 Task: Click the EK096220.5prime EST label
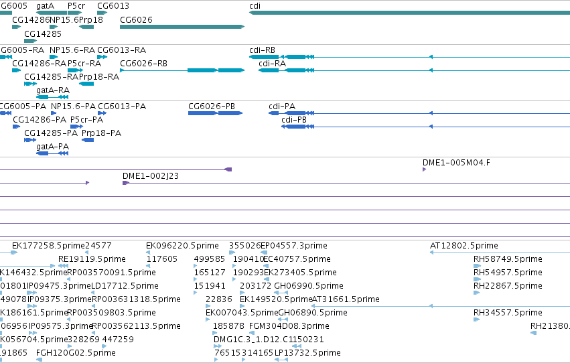(x=182, y=246)
